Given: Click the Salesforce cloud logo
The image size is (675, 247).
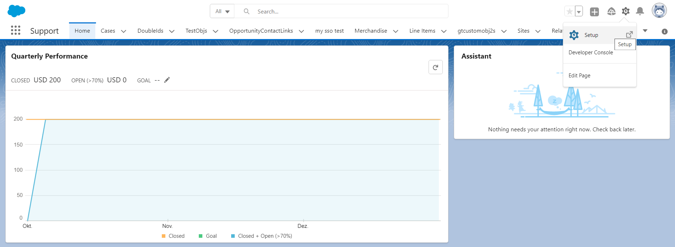Looking at the screenshot, I should tap(16, 11).
